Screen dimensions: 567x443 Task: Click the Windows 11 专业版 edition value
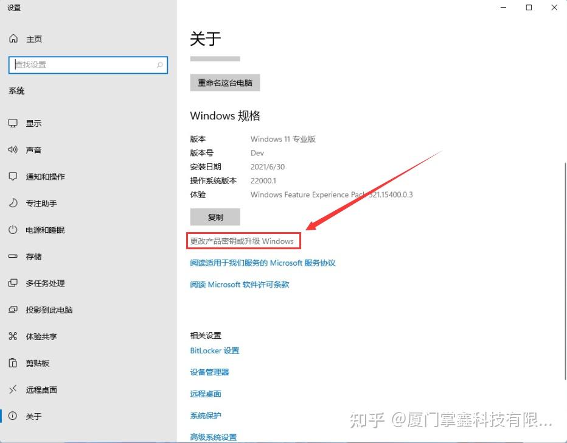[x=283, y=139]
